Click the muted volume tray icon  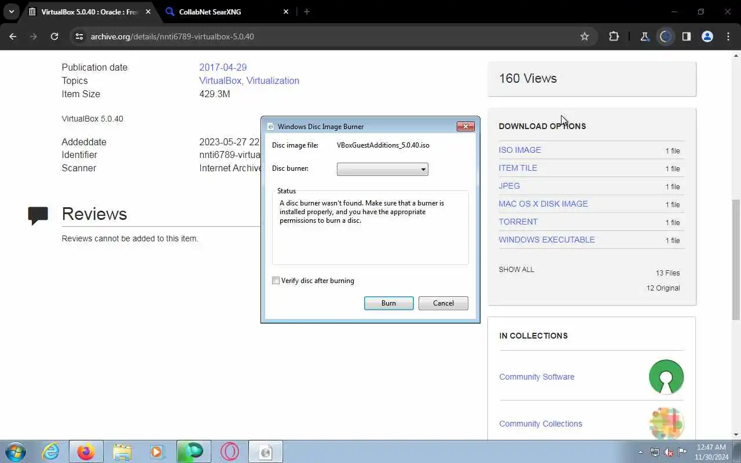pos(669,452)
